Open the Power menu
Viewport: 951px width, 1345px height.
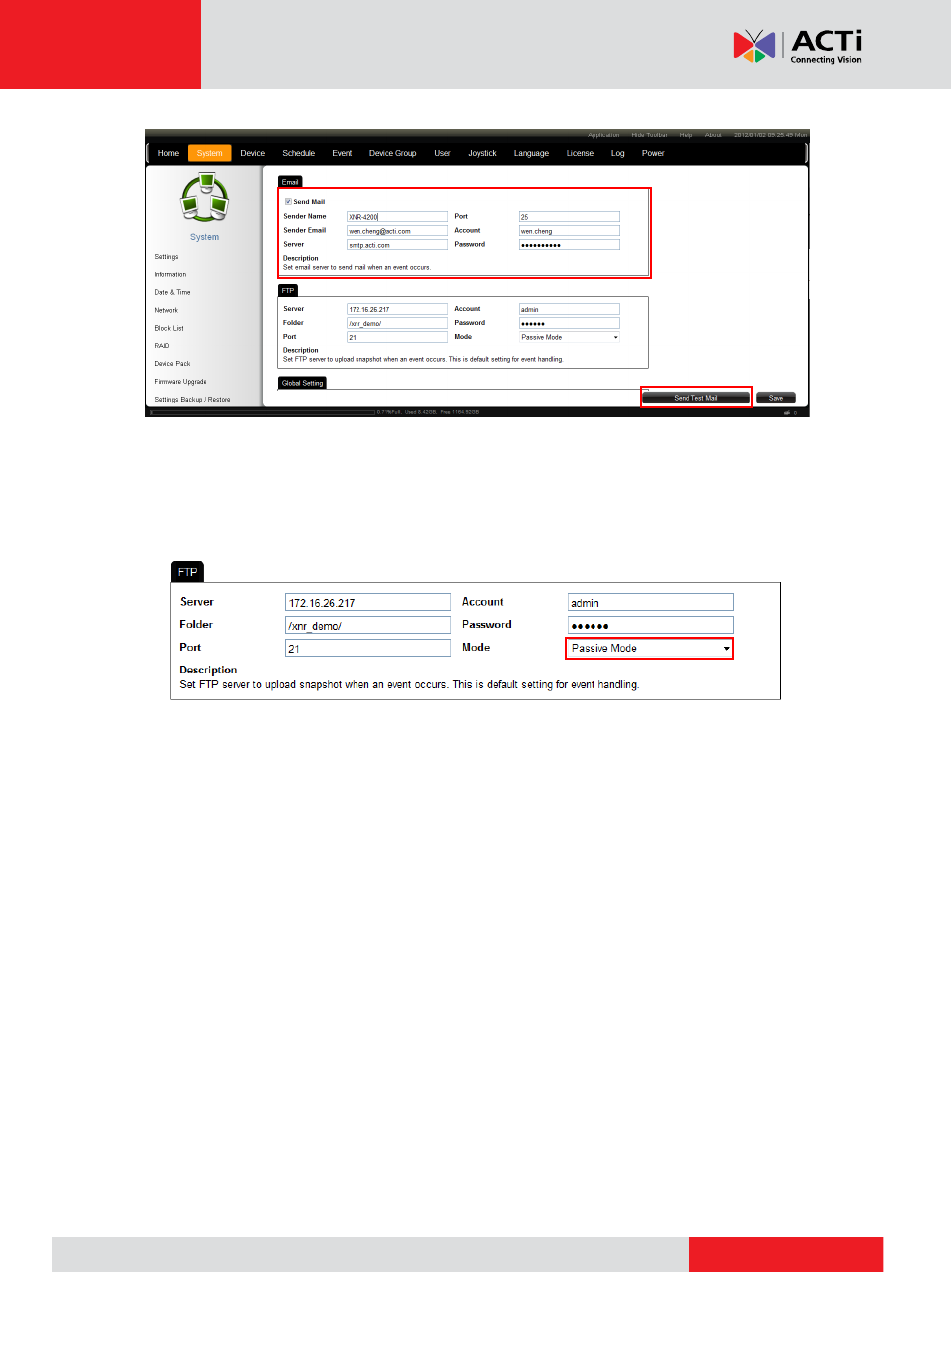click(653, 153)
